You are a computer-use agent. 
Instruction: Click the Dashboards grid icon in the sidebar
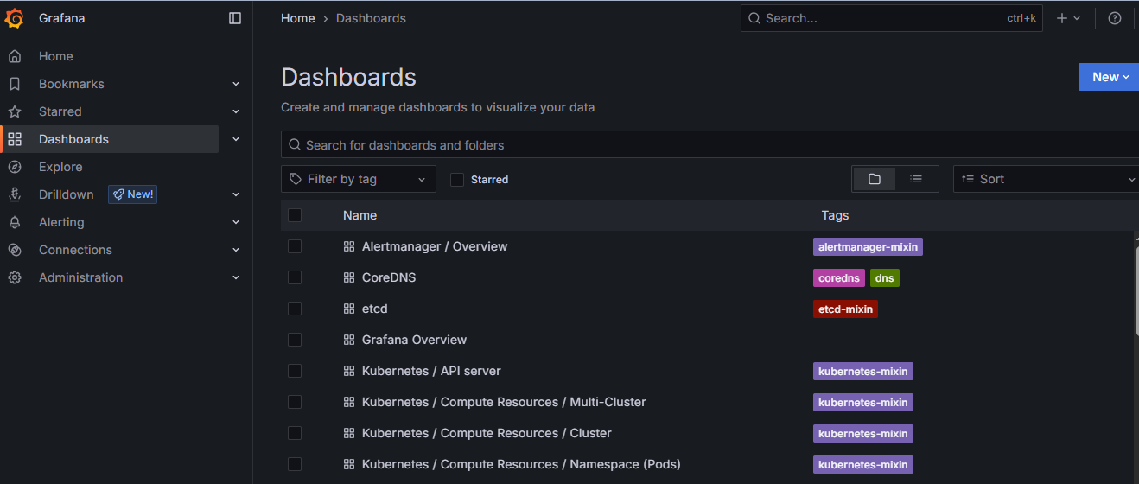point(15,139)
